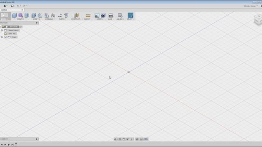Expand the Named Views folder
This screenshot has height=147, width=262.
pyautogui.click(x=2, y=30)
